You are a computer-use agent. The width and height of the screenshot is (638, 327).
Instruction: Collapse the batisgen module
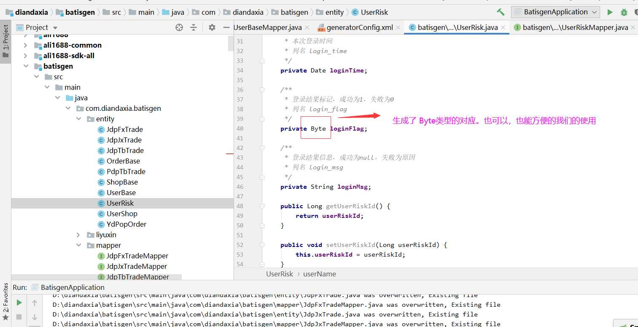pyautogui.click(x=26, y=66)
